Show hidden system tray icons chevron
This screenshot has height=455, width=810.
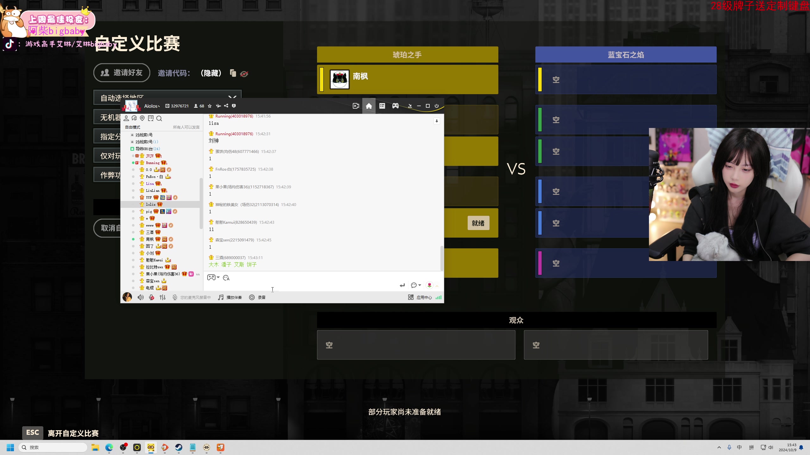tap(719, 447)
